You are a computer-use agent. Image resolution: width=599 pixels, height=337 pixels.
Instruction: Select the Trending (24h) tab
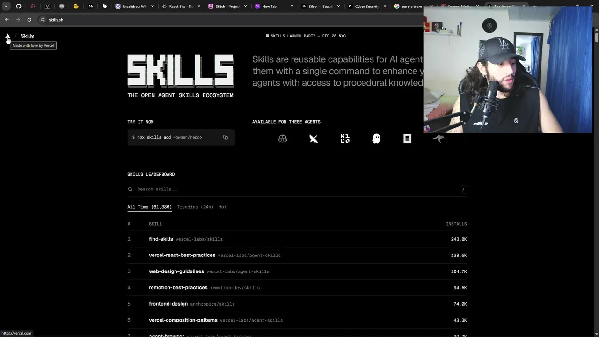coord(195,207)
